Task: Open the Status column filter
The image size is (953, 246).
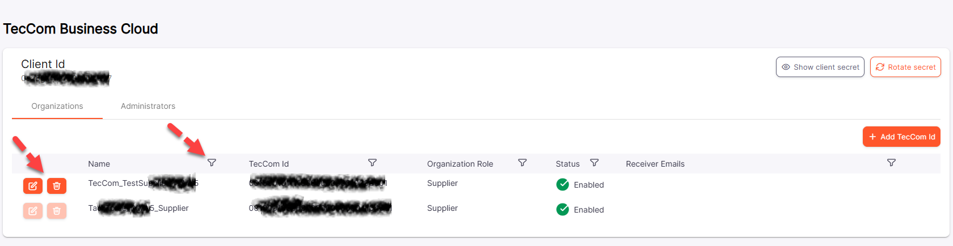Action: (x=594, y=163)
